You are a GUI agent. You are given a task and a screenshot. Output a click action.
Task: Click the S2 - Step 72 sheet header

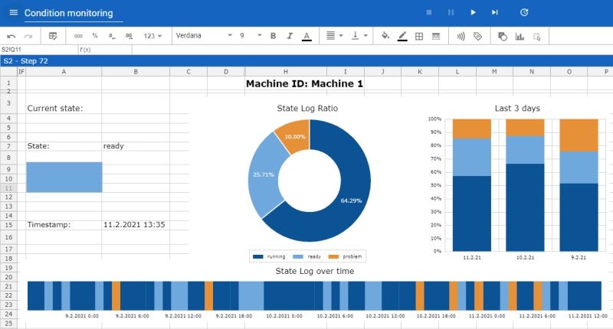[306, 61]
